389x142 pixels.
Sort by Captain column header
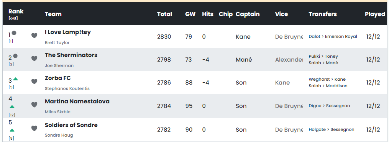pyautogui.click(x=248, y=14)
